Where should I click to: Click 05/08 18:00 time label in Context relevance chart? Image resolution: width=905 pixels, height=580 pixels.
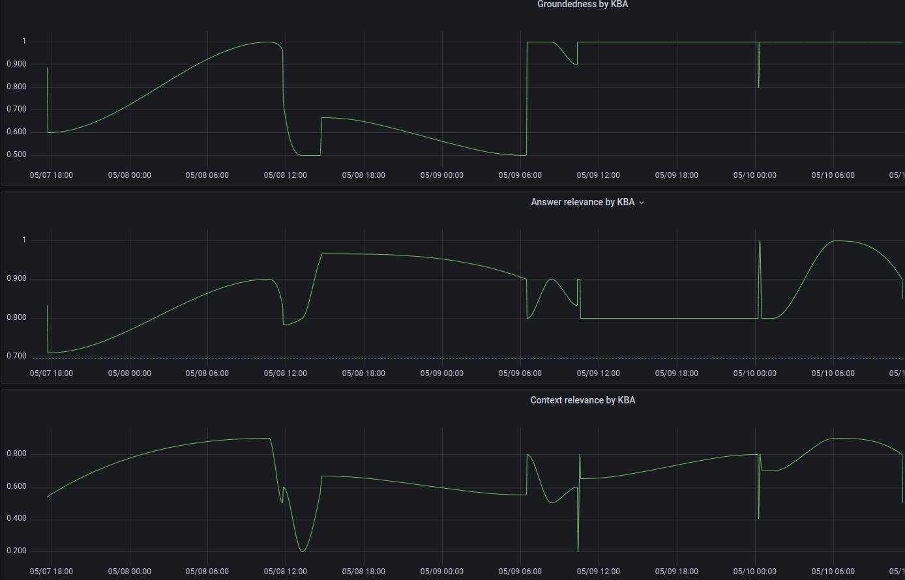[x=364, y=572]
